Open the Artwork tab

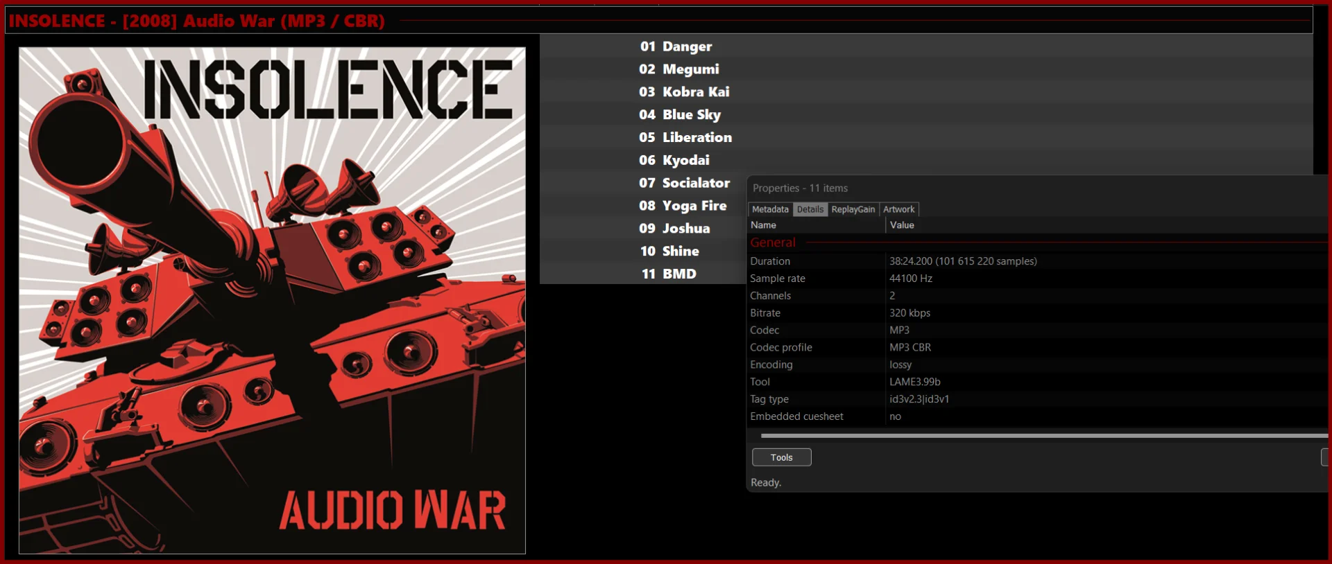(898, 209)
